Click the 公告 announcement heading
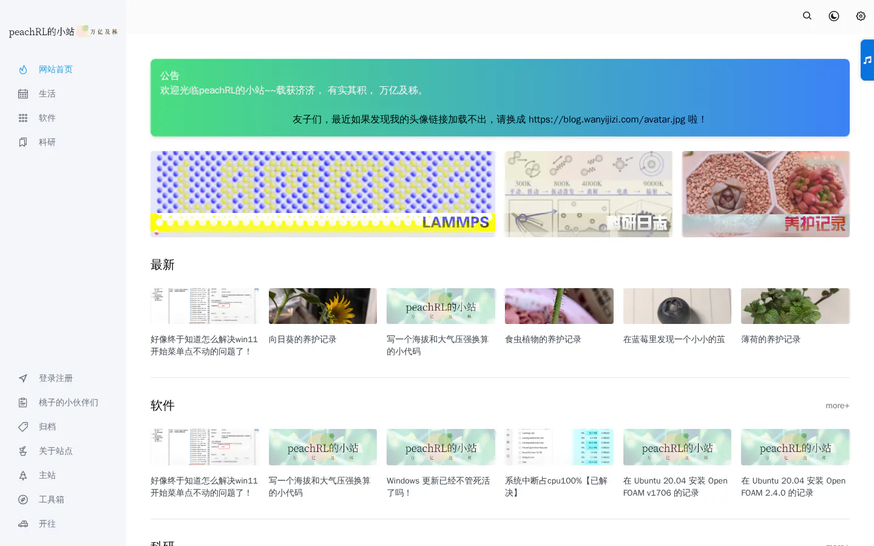The height and width of the screenshot is (546, 874). (x=170, y=76)
